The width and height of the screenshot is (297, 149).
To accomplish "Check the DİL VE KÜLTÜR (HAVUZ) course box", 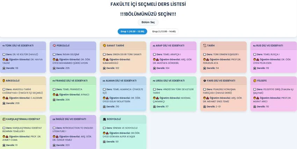I will (4, 54).
